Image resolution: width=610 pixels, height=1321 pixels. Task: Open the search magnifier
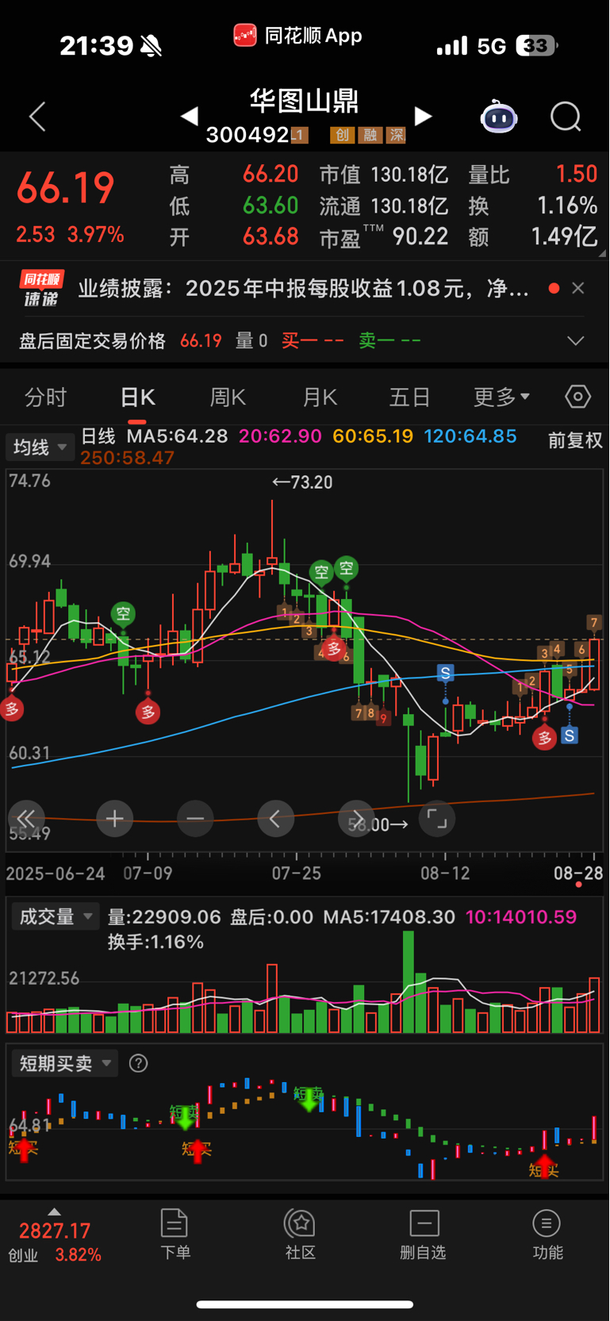pyautogui.click(x=566, y=117)
